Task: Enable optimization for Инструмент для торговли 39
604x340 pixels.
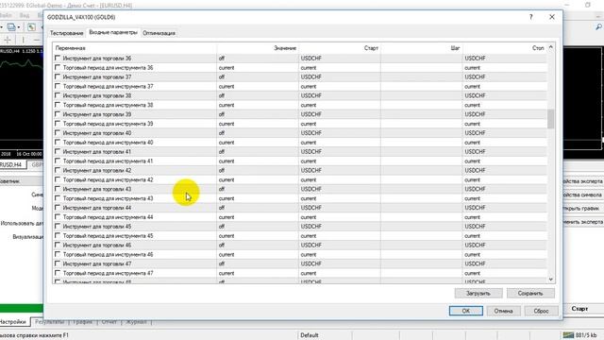Action: coord(58,114)
